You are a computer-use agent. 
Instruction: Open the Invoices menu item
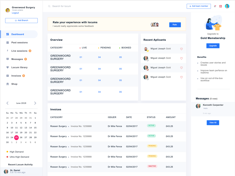16,76
